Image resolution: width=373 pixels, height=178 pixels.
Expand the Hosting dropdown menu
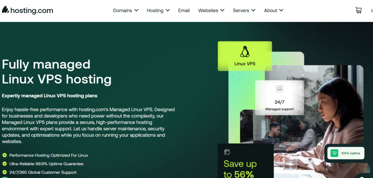coord(158,11)
